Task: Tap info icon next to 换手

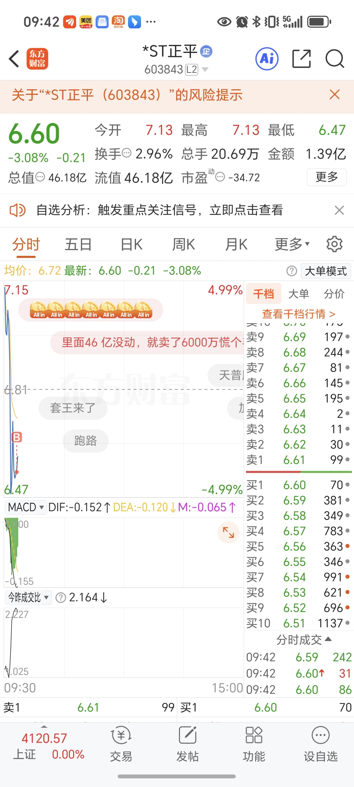Action: tap(126, 152)
